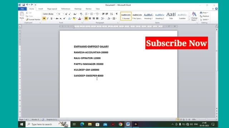The width and height of the screenshot is (229, 128).
Task: Click the zoom slider handle
Action: (207, 119)
